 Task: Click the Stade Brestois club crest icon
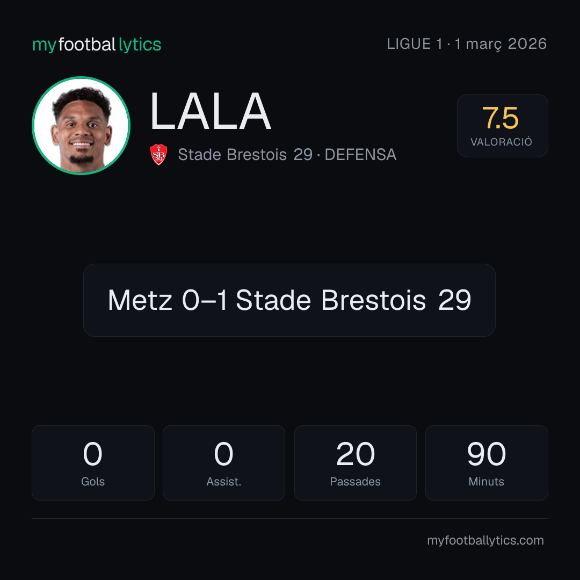coord(158,155)
